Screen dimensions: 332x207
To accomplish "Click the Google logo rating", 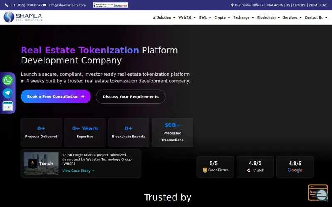I will pyautogui.click(x=295, y=170).
